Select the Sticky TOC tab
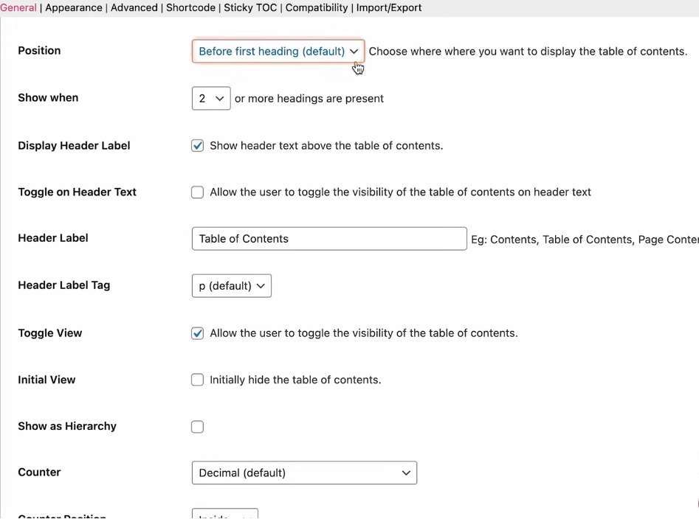The height and width of the screenshot is (519, 699). [x=250, y=7]
